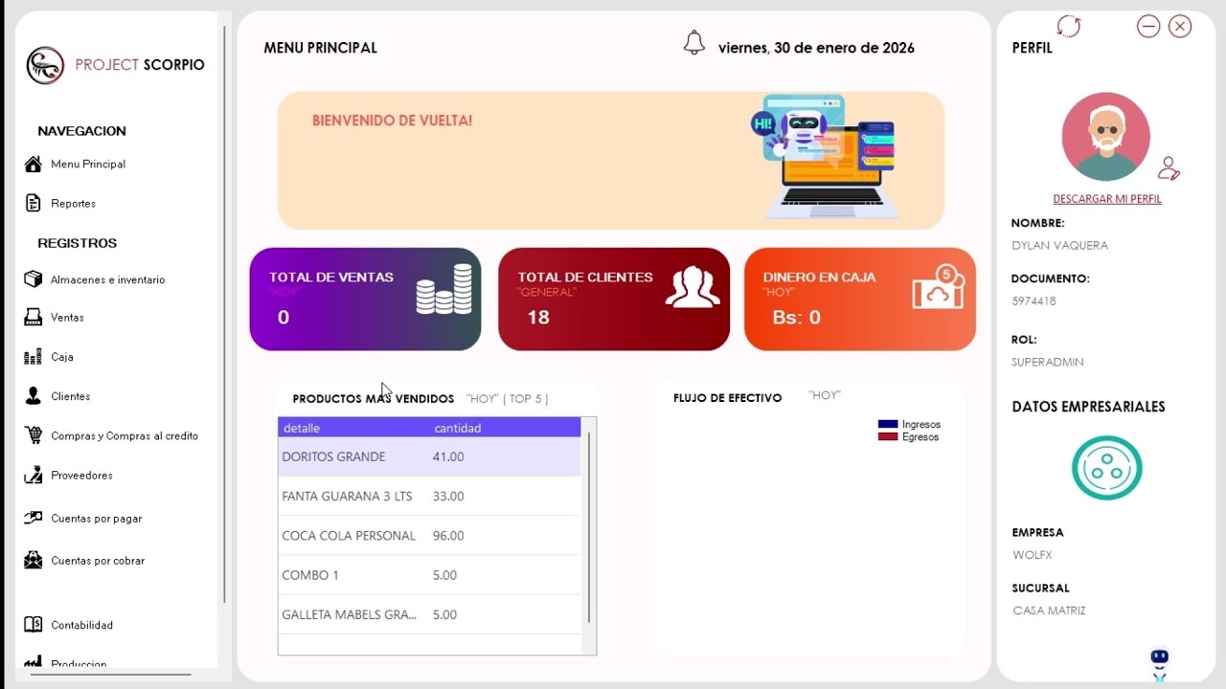The width and height of the screenshot is (1226, 689).
Task: Click the Clientes person icon
Action: [34, 396]
